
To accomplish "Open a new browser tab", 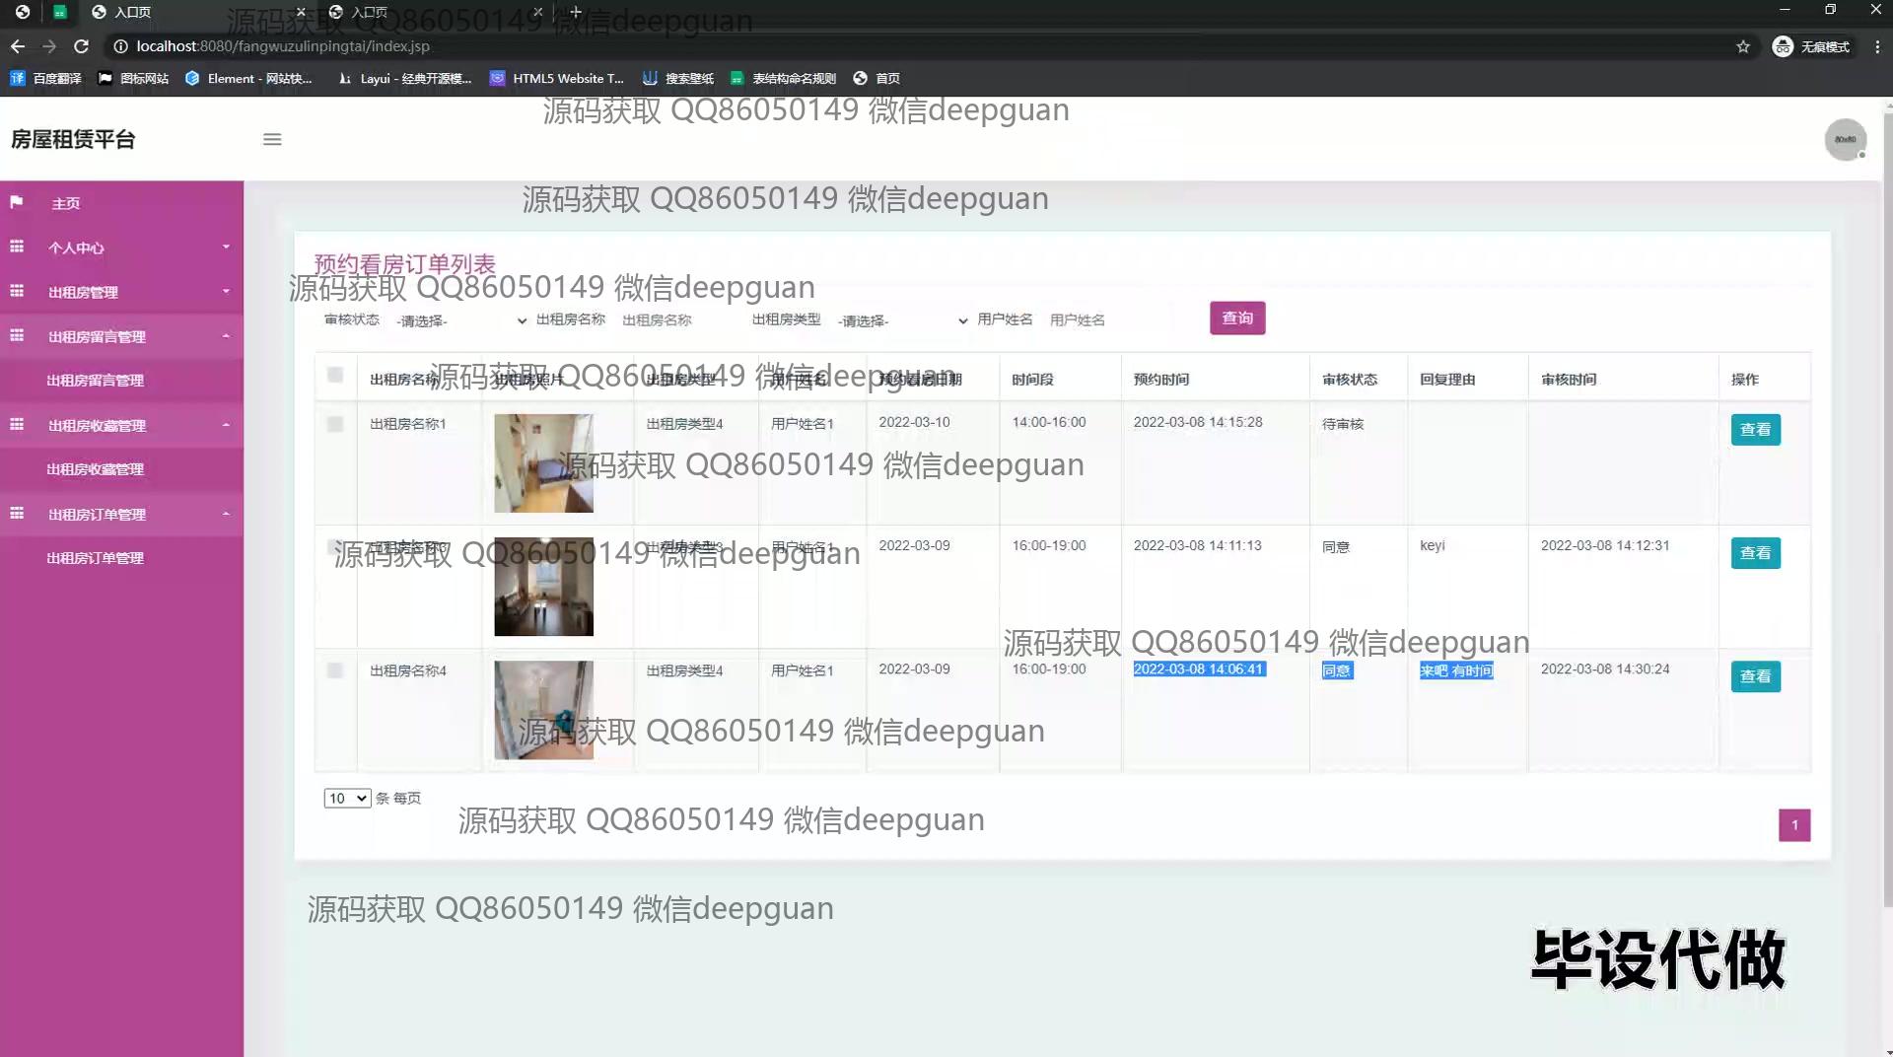I will tap(576, 12).
